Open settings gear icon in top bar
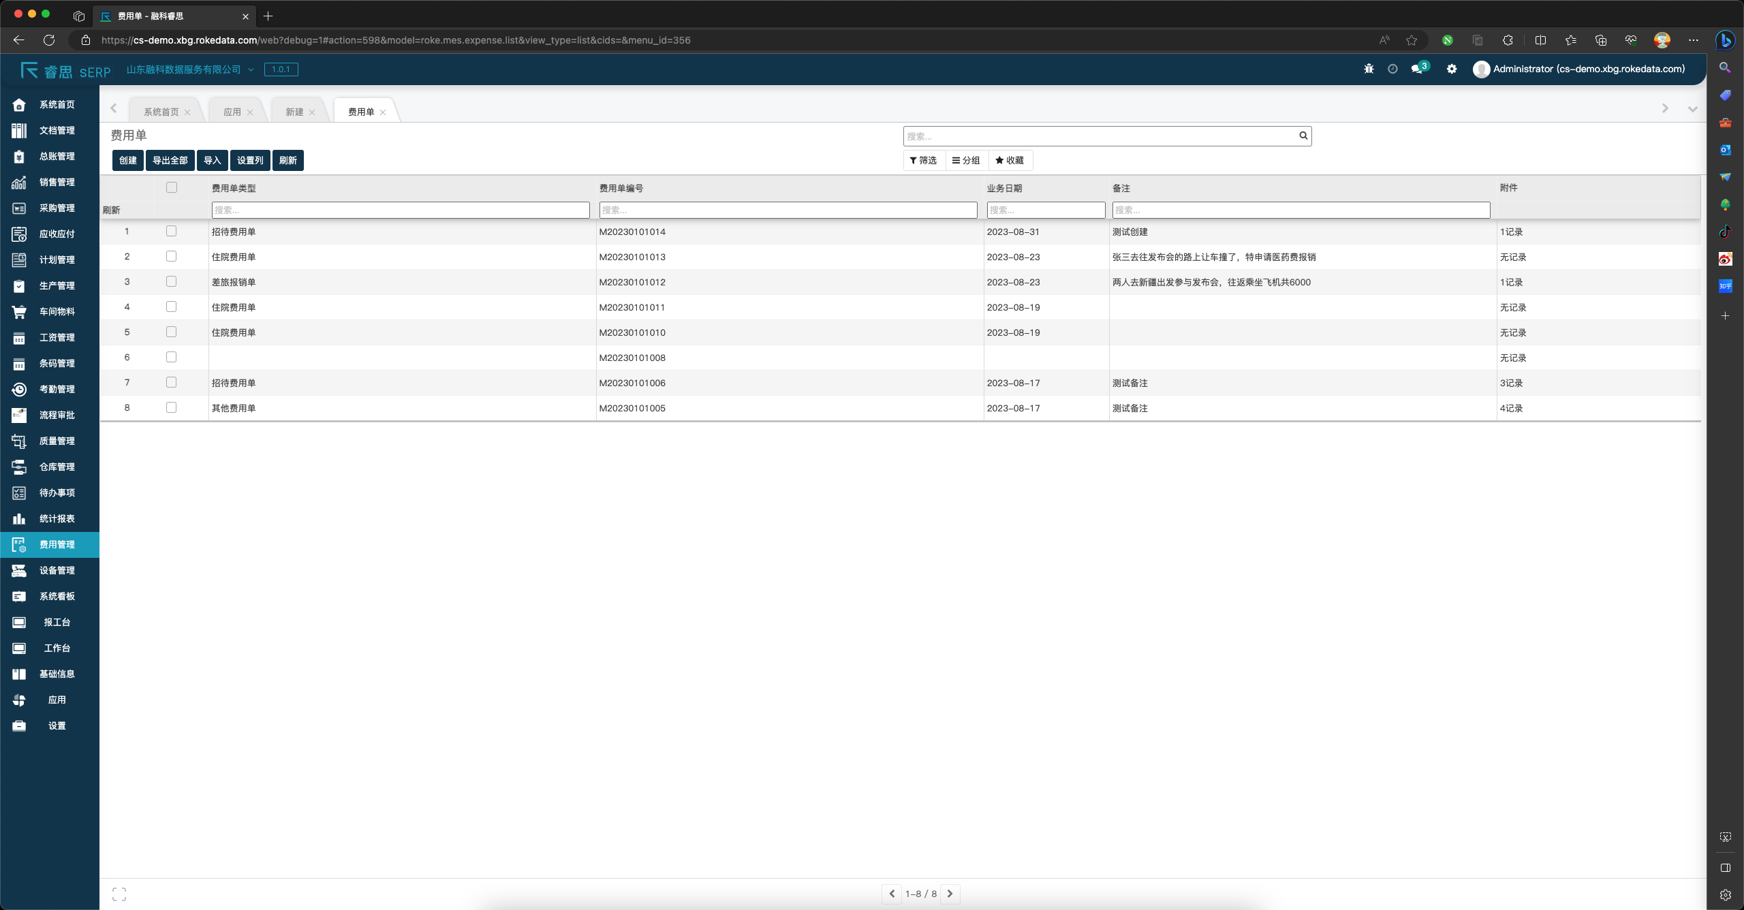Screen dimensions: 1744x910 [1452, 69]
